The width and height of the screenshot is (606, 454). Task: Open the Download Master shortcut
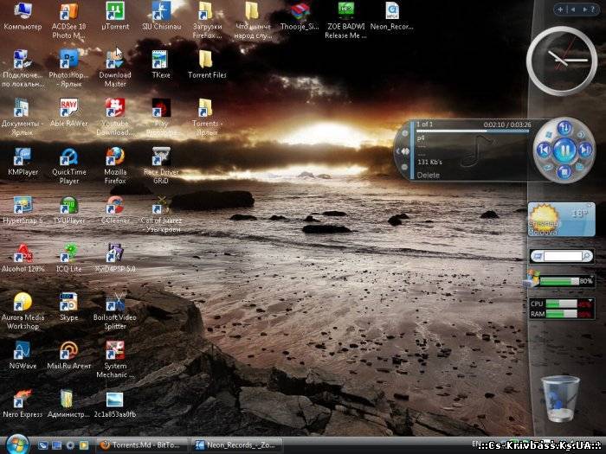point(115,68)
